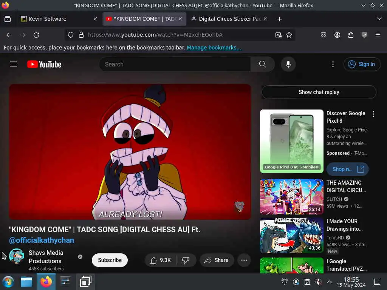Open the Firefox hamburger application menu
This screenshot has width=387, height=290.
(x=378, y=35)
